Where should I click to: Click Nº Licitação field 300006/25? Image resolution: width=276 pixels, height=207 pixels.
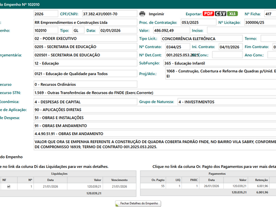coord(260,23)
